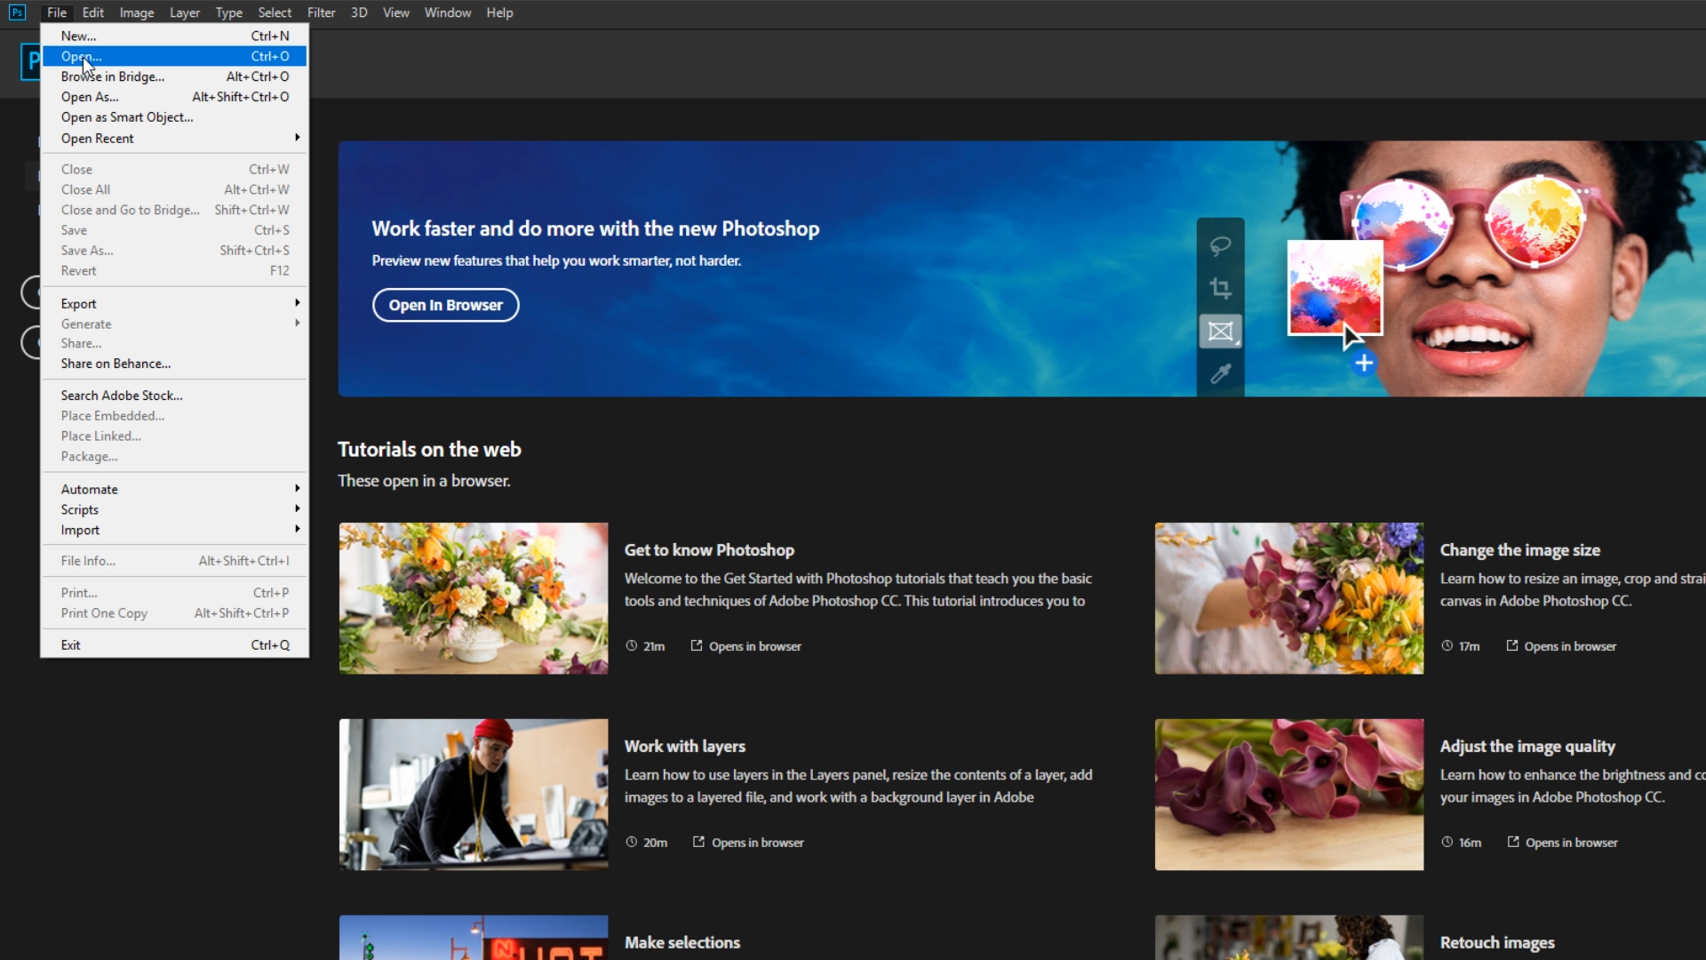
Task: Click the blue plus icon in banner
Action: pos(1364,363)
